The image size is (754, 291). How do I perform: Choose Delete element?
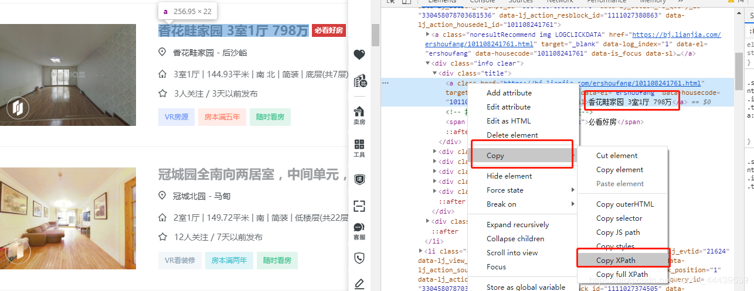click(x=512, y=135)
